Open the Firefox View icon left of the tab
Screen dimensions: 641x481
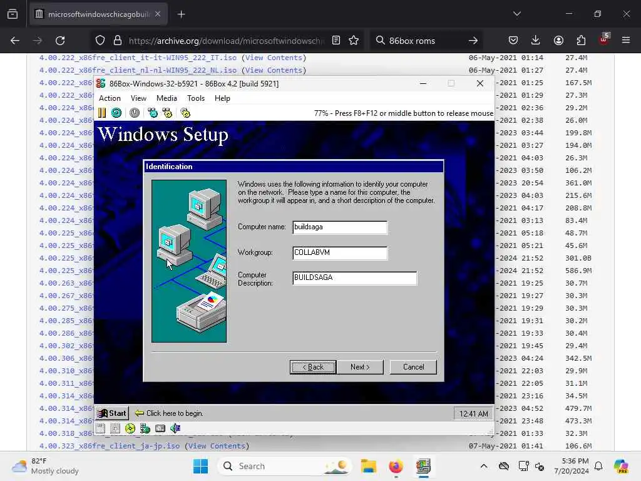[x=13, y=14]
